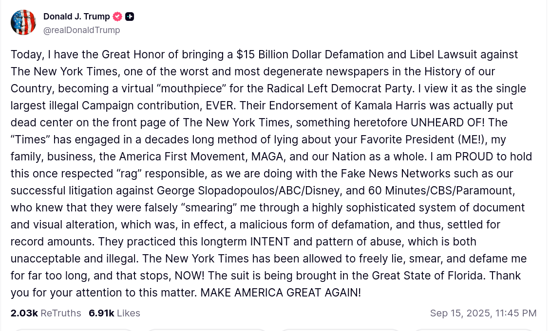Open Donald J. Trump's profile avatar
Screen dimensions: 550x331
pyautogui.click(x=23, y=22)
